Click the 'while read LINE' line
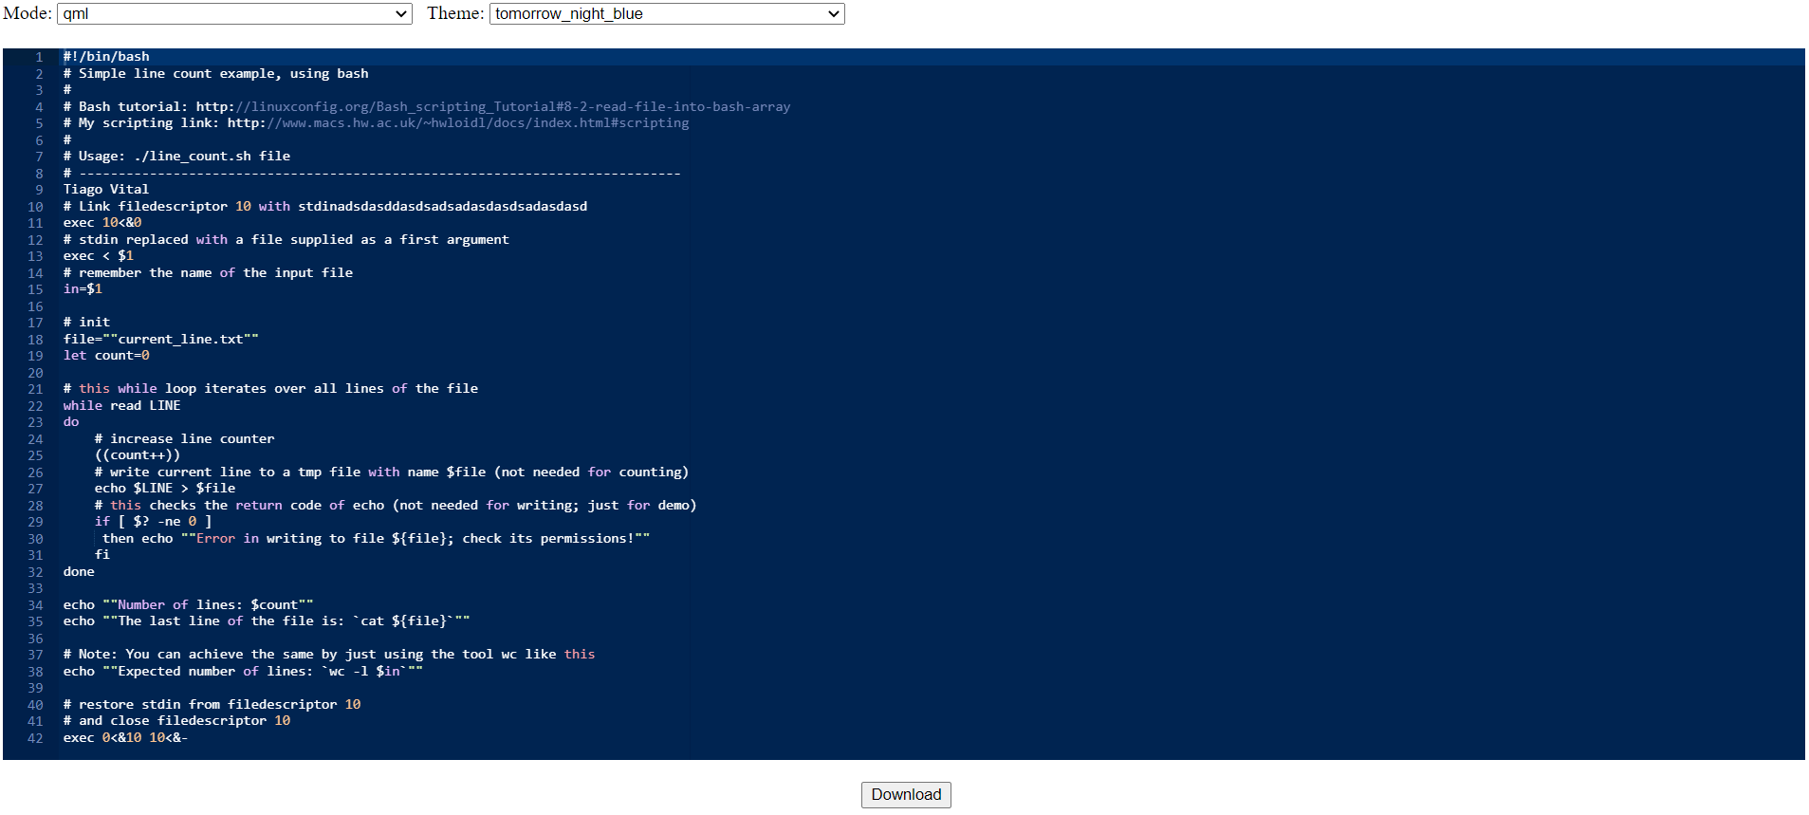 point(121,405)
